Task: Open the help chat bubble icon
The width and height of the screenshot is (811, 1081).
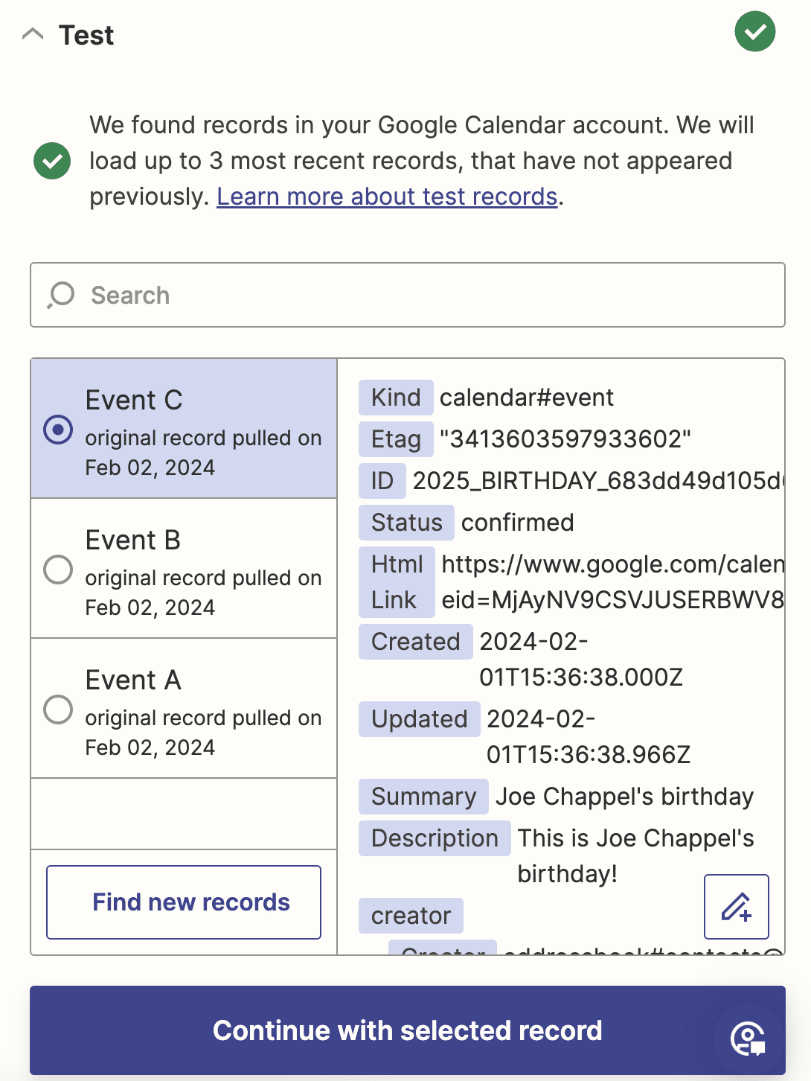Action: pyautogui.click(x=748, y=1039)
